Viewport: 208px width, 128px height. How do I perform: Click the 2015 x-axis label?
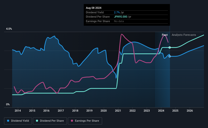click(x=32, y=111)
